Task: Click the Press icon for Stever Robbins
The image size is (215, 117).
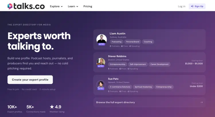Action: (120, 69)
